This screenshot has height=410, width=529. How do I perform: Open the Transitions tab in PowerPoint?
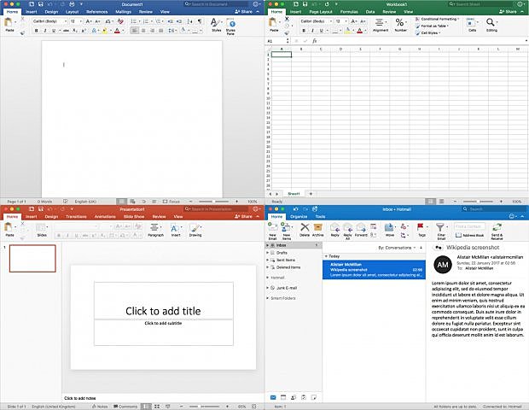click(76, 216)
